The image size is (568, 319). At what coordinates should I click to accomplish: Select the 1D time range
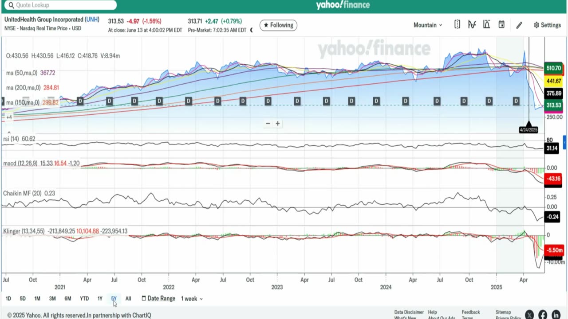pyautogui.click(x=8, y=299)
